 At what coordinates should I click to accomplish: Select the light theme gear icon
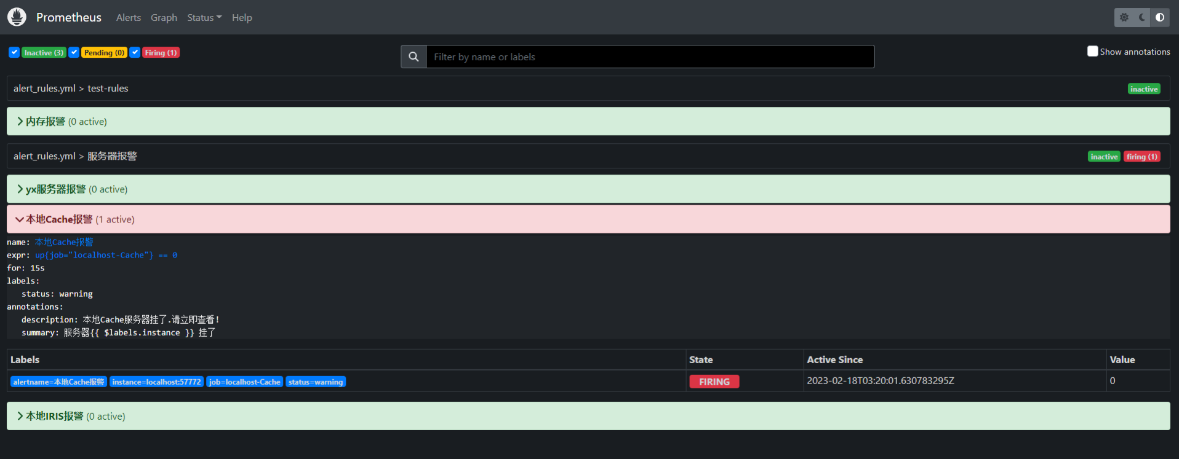coord(1124,17)
